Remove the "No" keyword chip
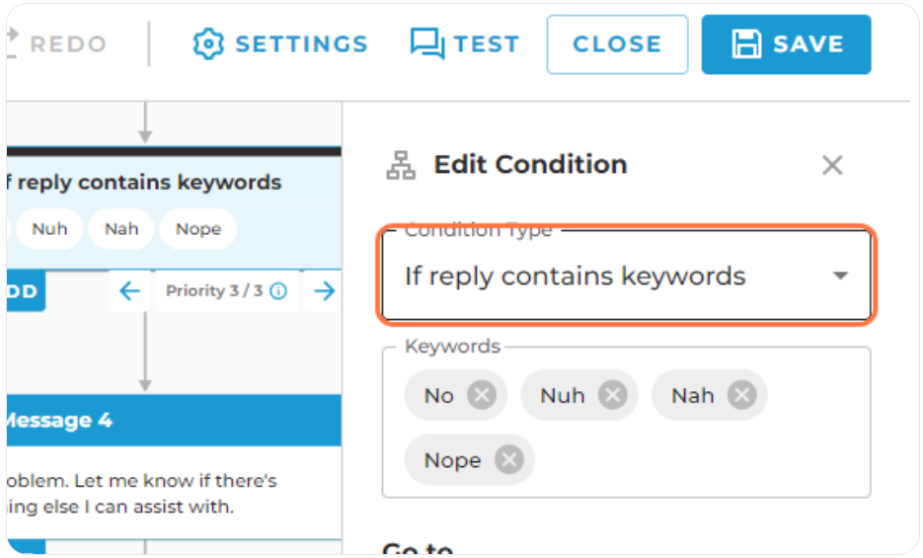 [x=482, y=395]
